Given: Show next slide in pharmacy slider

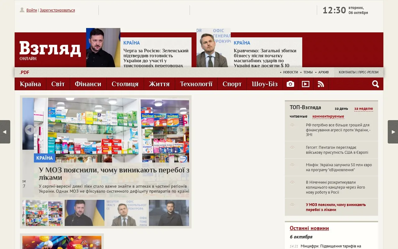Looking at the screenshot, I should [x=182, y=130].
